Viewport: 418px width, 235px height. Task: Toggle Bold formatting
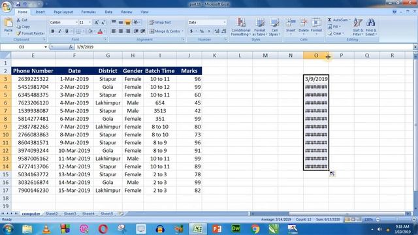point(53,31)
